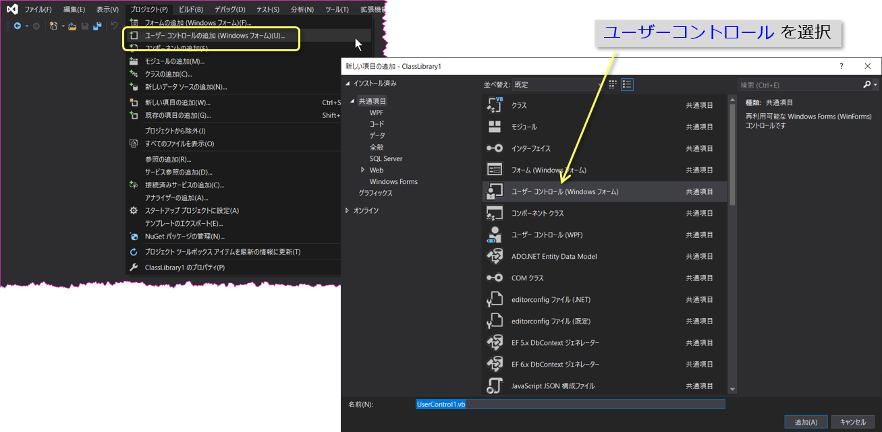This screenshot has width=882, height=432.
Task: Click the キャンセル button
Action: 852,422
